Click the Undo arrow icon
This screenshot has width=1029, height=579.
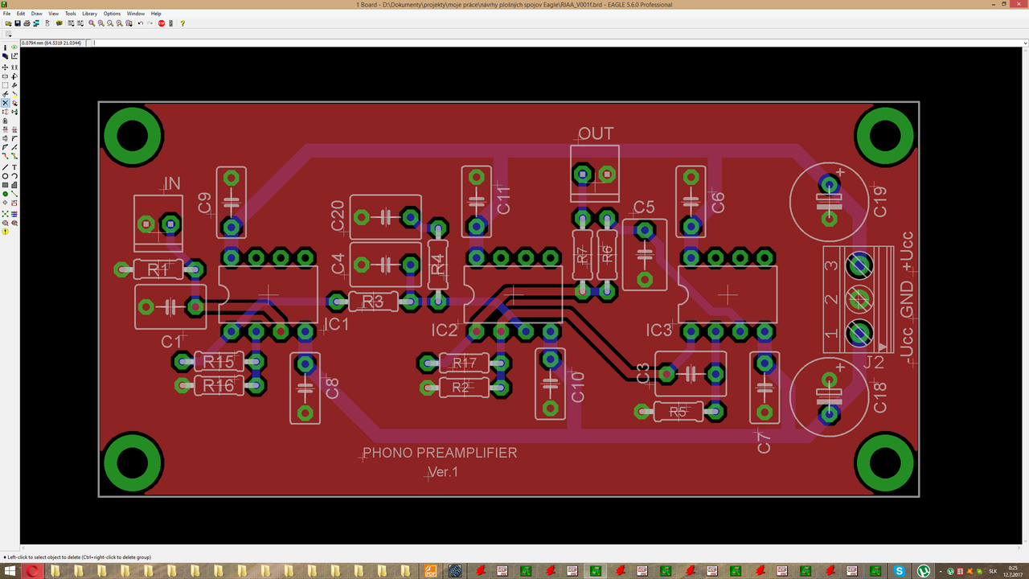141,23
